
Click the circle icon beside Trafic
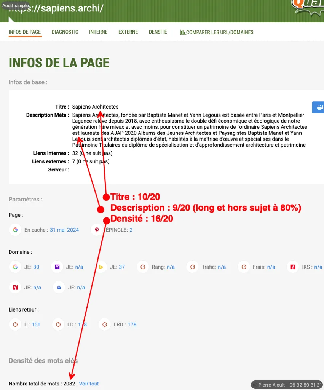(193, 267)
